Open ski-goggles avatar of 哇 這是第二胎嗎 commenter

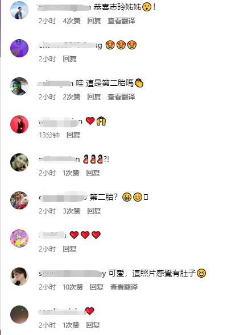[19, 86]
